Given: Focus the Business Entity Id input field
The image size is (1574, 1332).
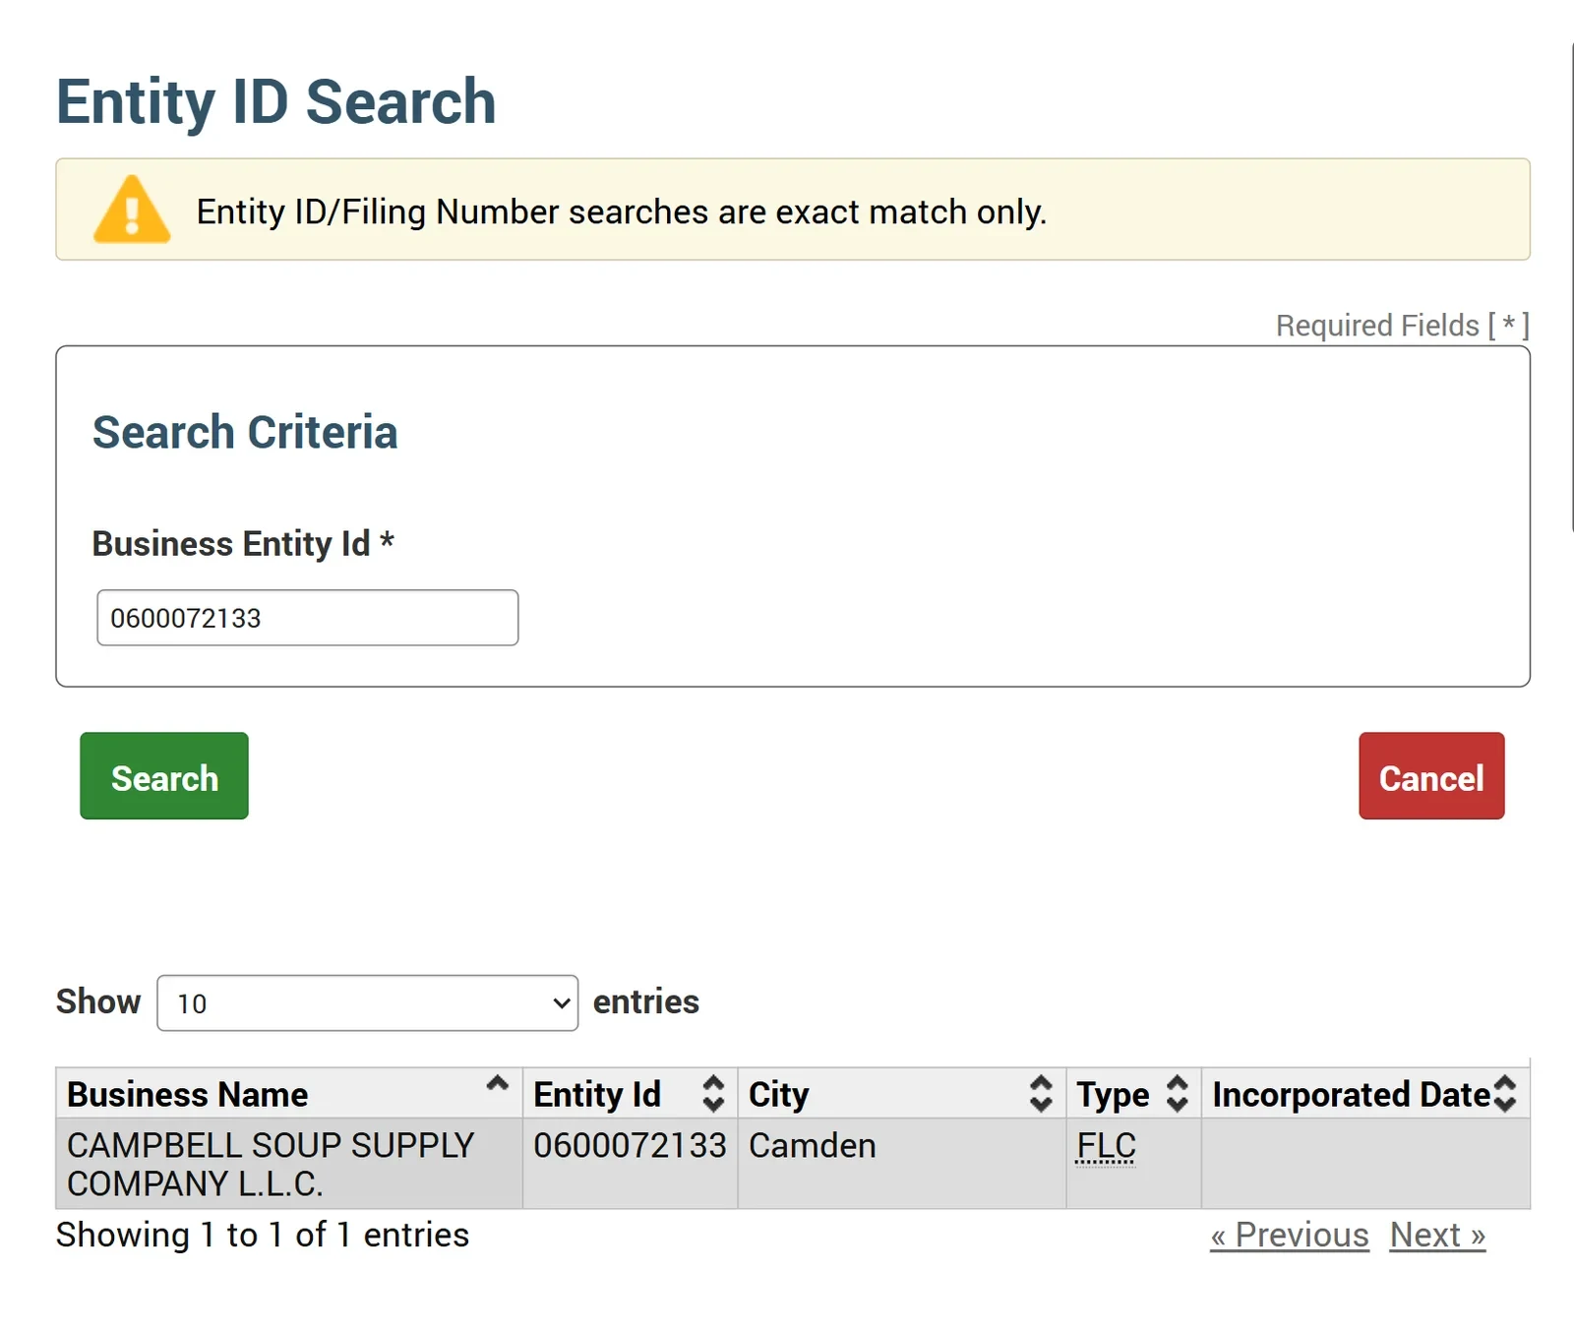Looking at the screenshot, I should coord(307,618).
